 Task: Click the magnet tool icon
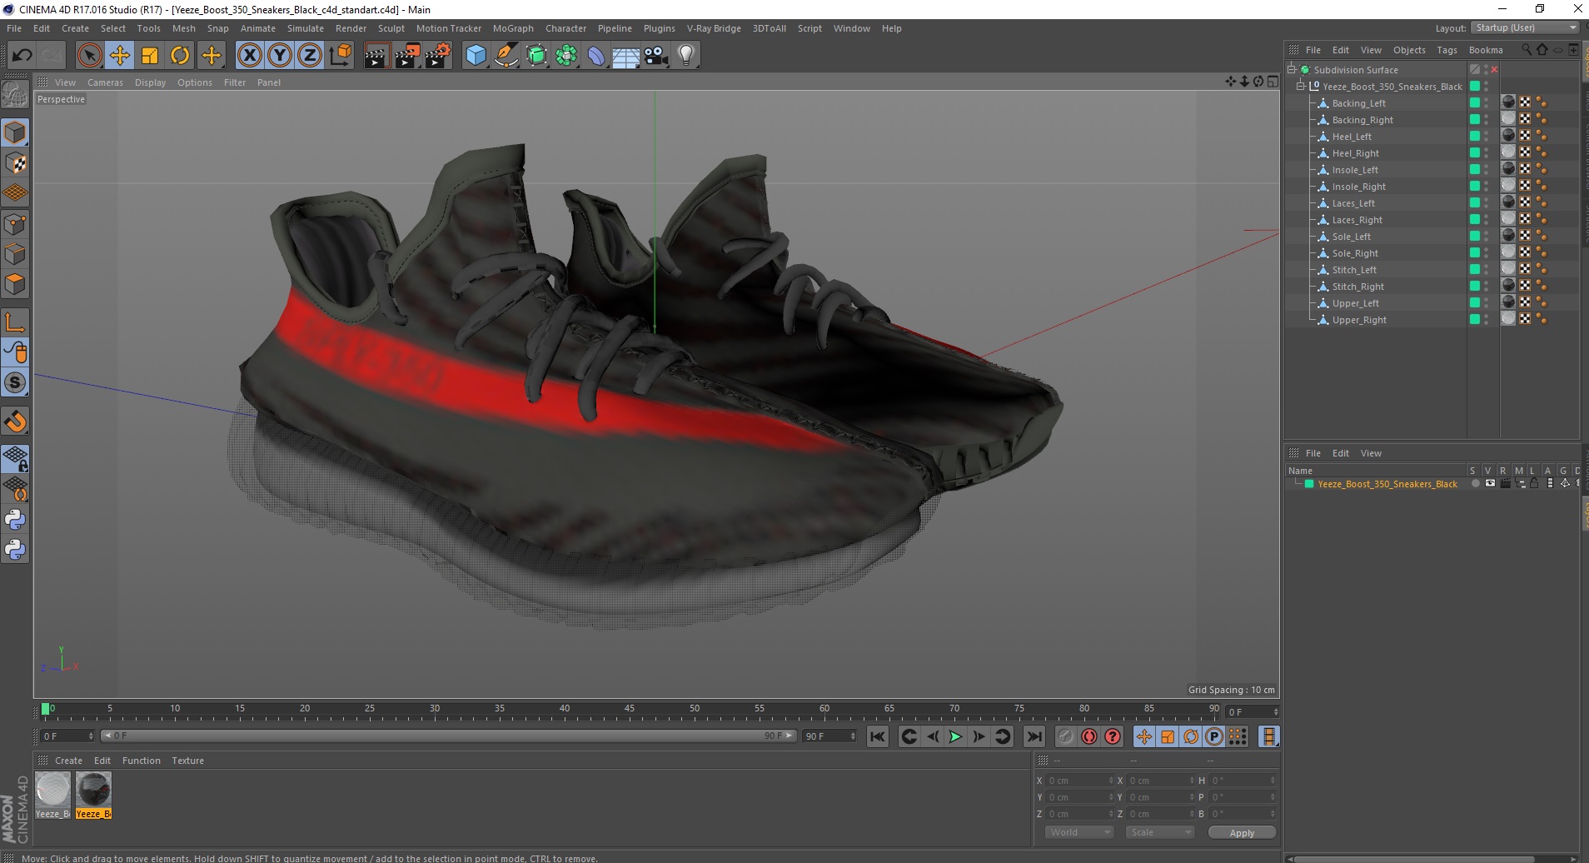[x=15, y=422]
